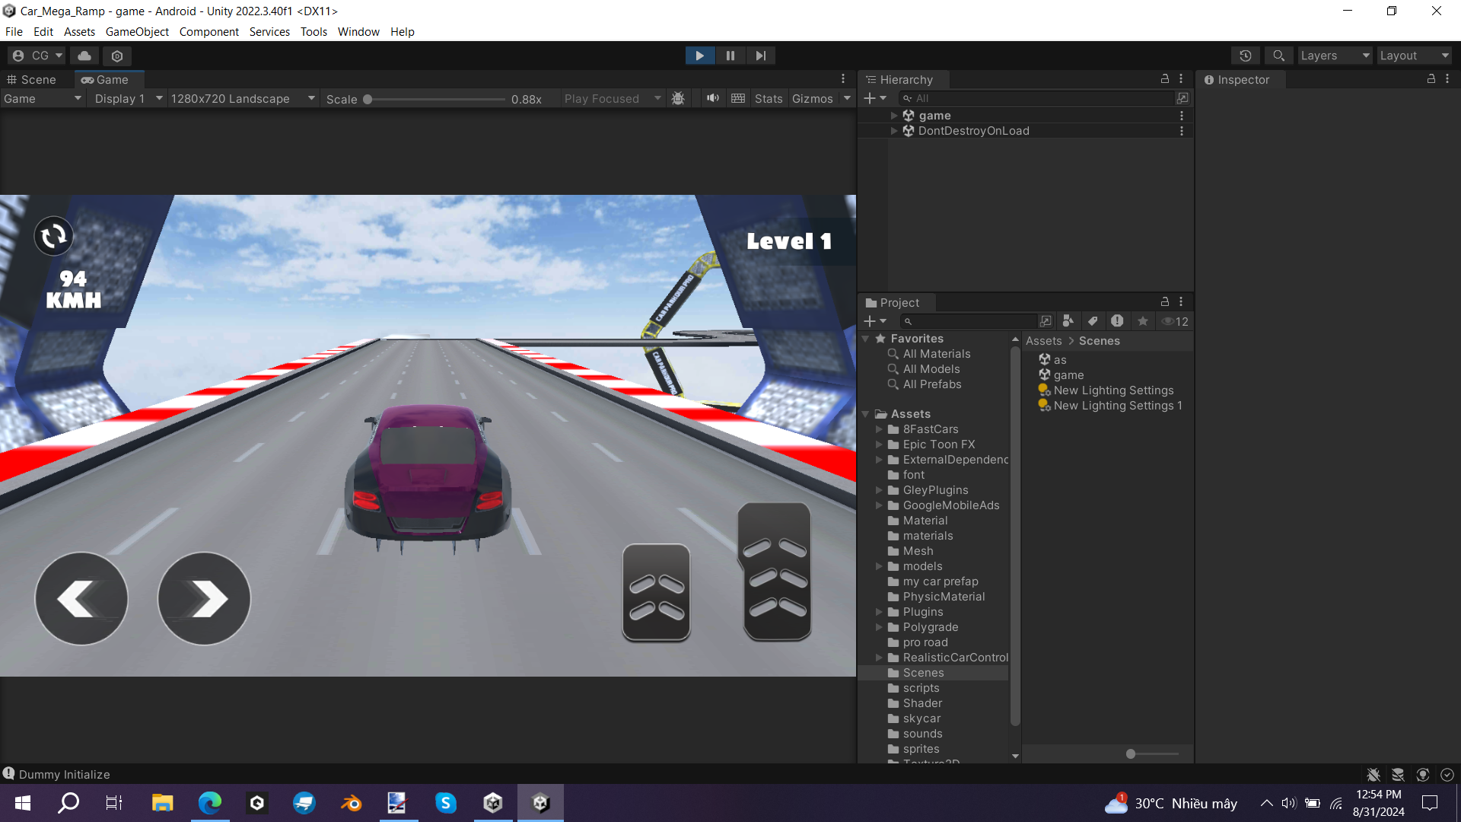Open the Gizmos dropdown arrow
The height and width of the screenshot is (822, 1461).
[847, 99]
